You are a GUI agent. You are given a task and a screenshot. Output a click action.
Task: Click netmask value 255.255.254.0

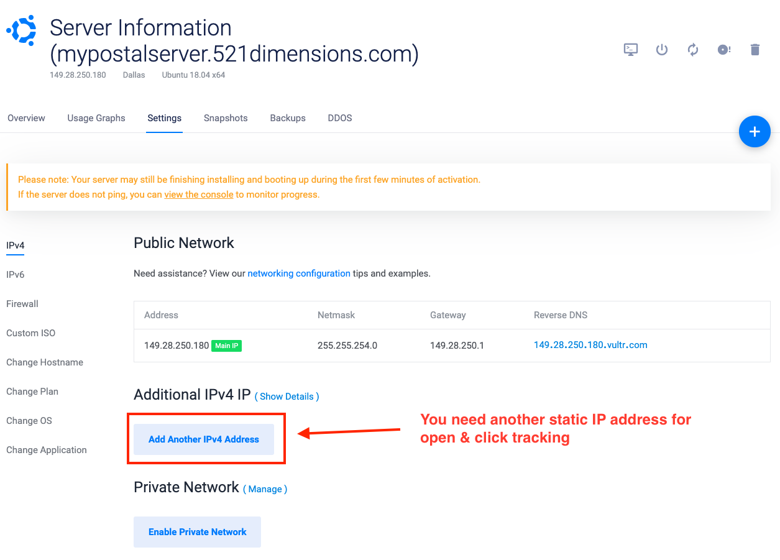point(347,346)
